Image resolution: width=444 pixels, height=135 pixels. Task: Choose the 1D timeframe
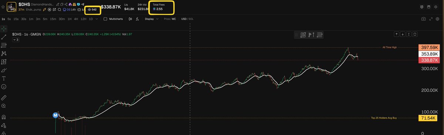pyautogui.click(x=91, y=19)
